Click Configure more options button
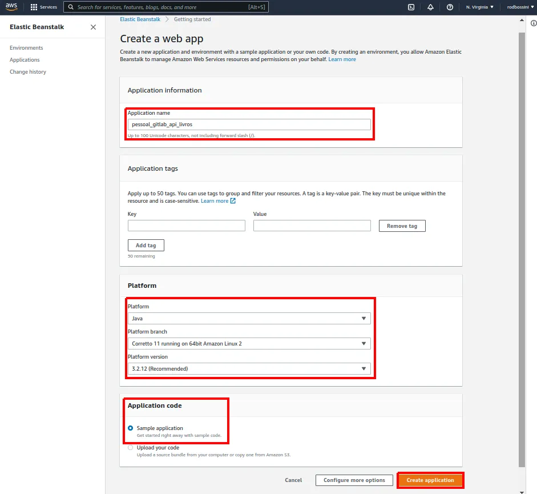The height and width of the screenshot is (494, 537). pyautogui.click(x=354, y=480)
